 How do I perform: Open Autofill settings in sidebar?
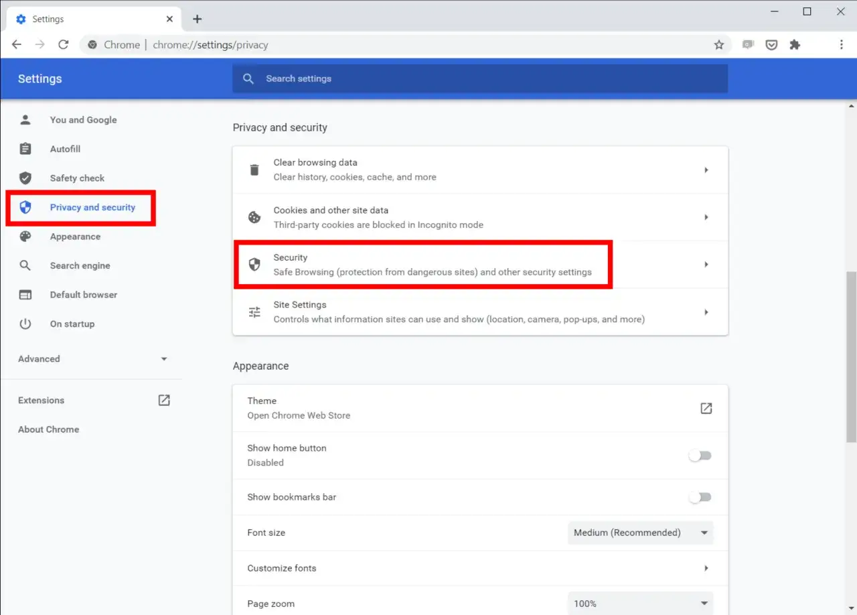tap(65, 149)
